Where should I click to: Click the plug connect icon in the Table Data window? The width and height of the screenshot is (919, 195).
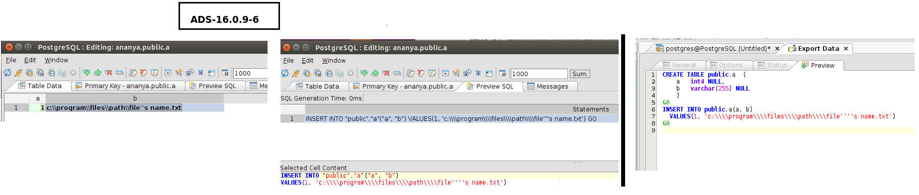tap(18, 73)
